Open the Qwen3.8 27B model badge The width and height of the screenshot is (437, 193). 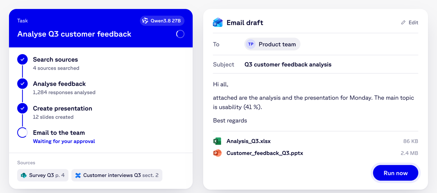[162, 21]
